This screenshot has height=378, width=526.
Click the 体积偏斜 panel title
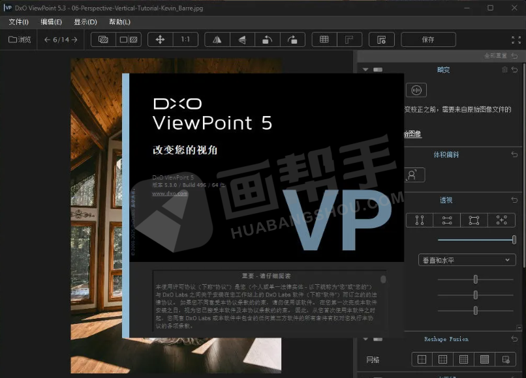(x=446, y=154)
